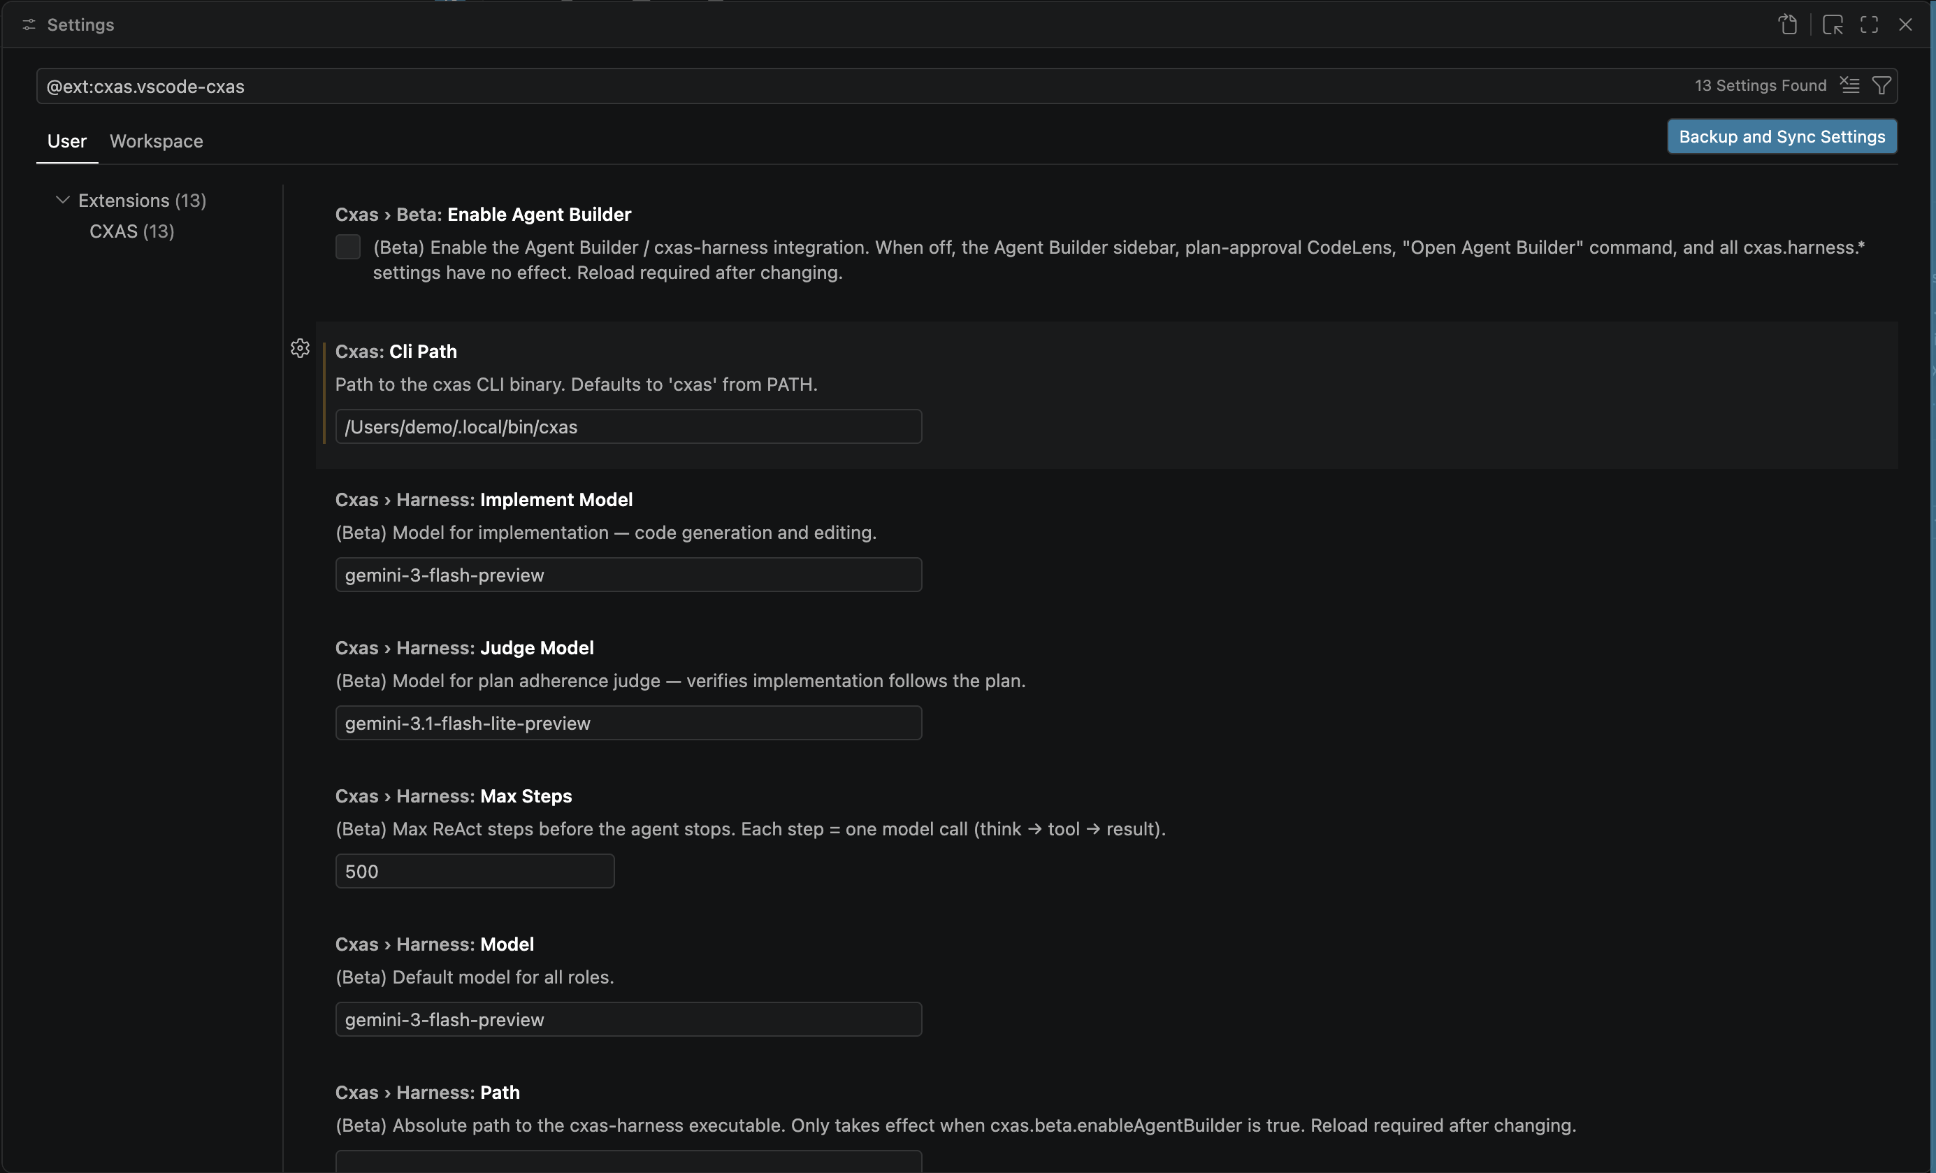
Task: Click the 'Cxas: Cli Path' heading
Action: (x=396, y=351)
